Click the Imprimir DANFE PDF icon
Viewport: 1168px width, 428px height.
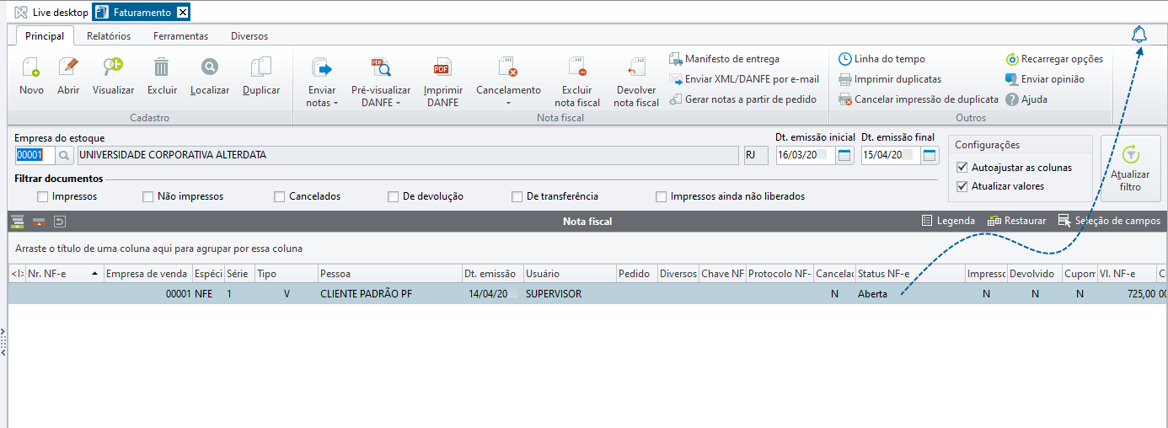[442, 68]
